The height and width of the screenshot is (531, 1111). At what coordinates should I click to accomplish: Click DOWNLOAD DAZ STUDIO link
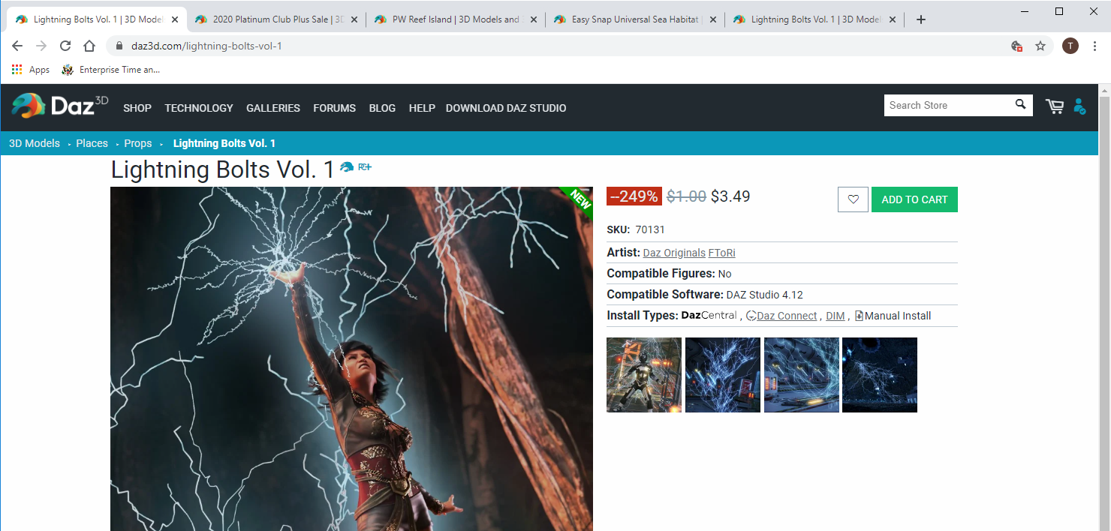tap(506, 108)
